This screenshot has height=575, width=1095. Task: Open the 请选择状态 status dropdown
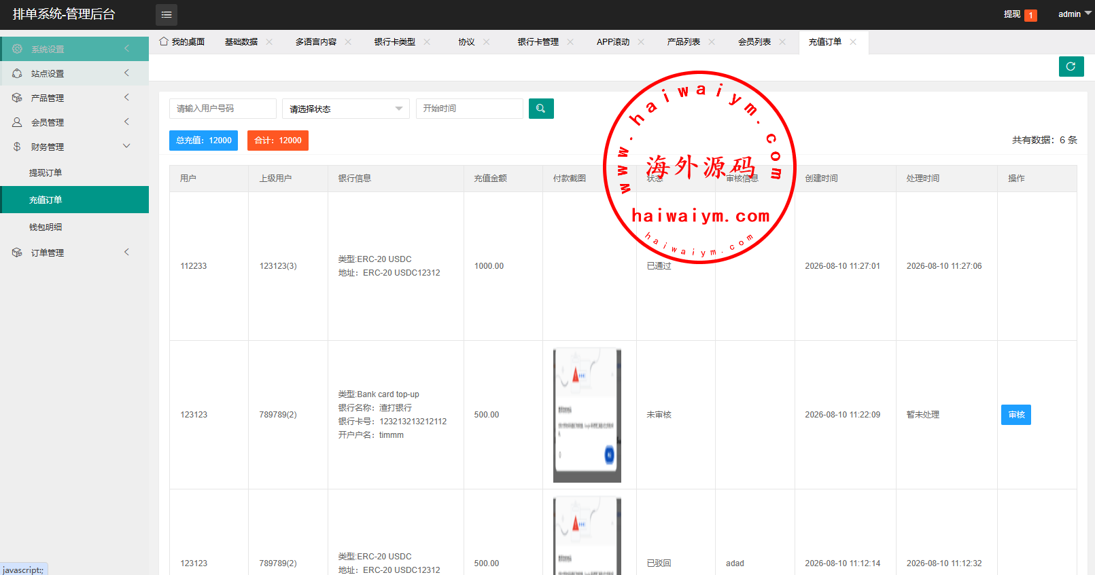pos(346,109)
